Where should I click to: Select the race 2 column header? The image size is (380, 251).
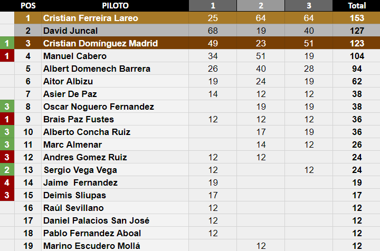point(260,6)
